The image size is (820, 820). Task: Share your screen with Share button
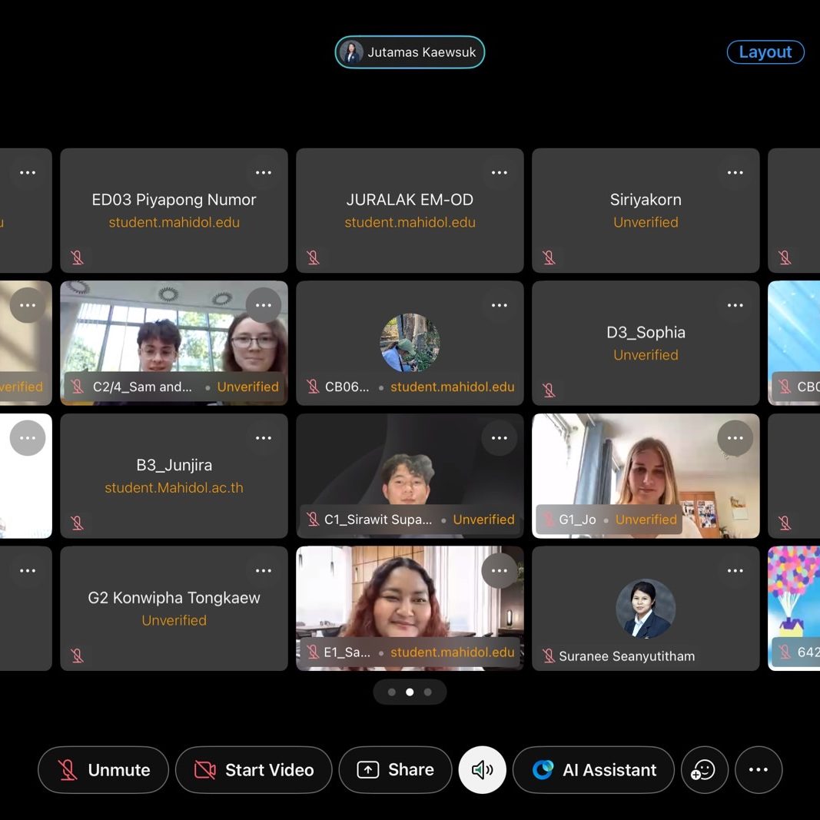click(395, 770)
